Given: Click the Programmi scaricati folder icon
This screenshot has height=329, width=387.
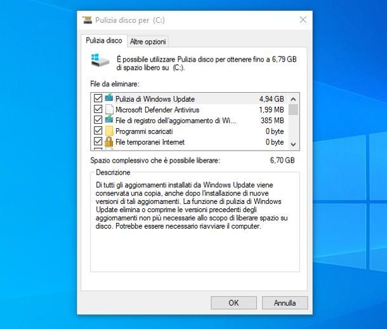Looking at the screenshot, I should click(108, 131).
